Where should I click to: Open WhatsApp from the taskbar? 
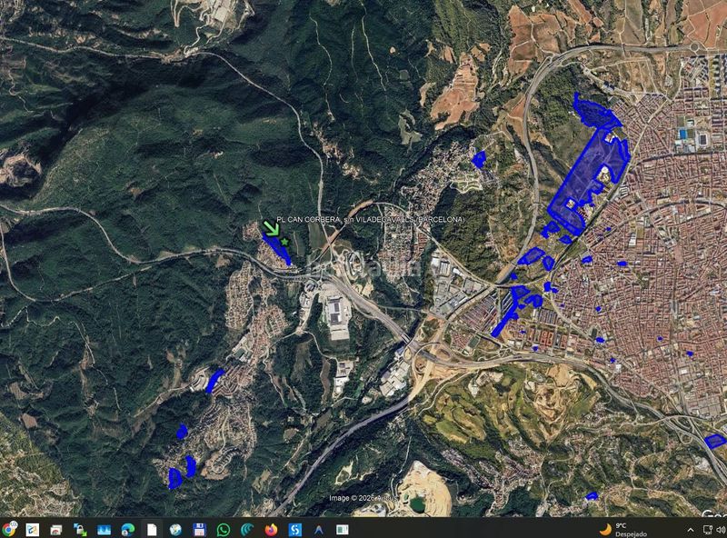coord(224,529)
